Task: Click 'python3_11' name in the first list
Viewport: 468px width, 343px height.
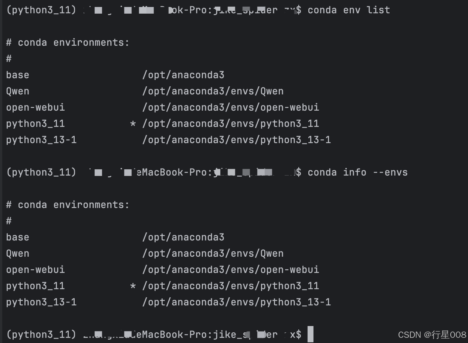Action: [x=35, y=124]
